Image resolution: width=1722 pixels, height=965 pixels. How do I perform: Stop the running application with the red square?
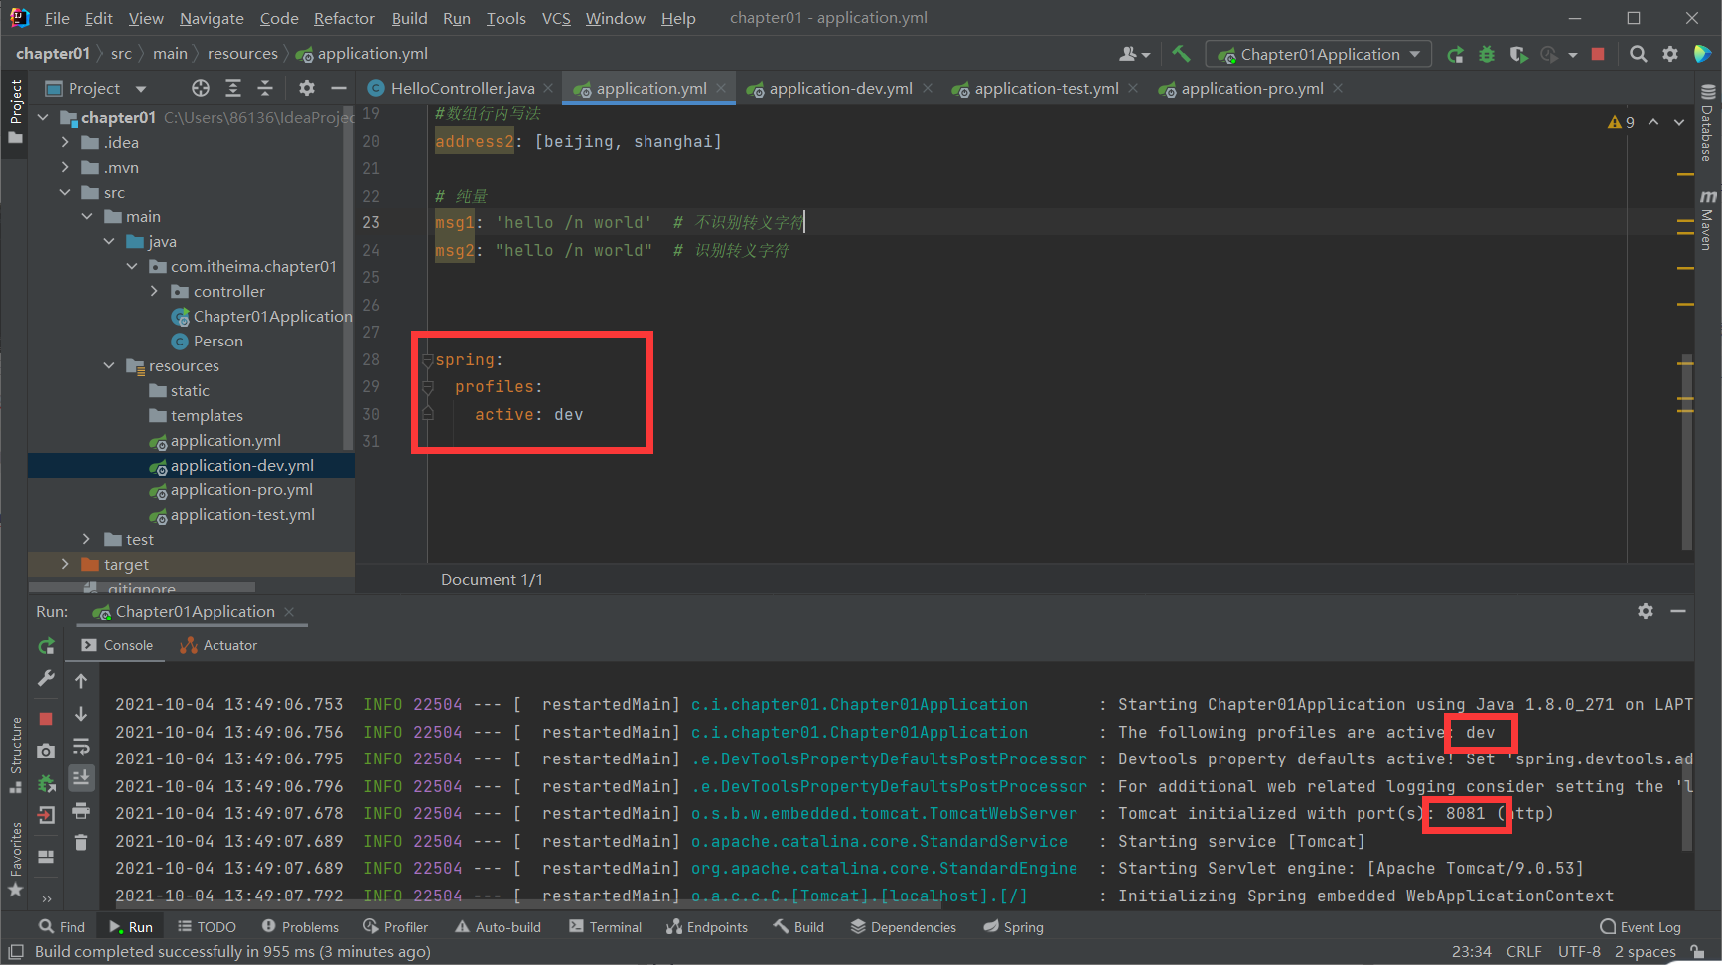click(x=1598, y=54)
